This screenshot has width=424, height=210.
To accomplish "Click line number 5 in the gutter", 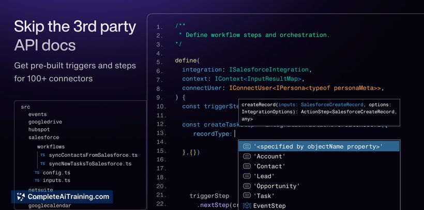I will click(160, 62).
